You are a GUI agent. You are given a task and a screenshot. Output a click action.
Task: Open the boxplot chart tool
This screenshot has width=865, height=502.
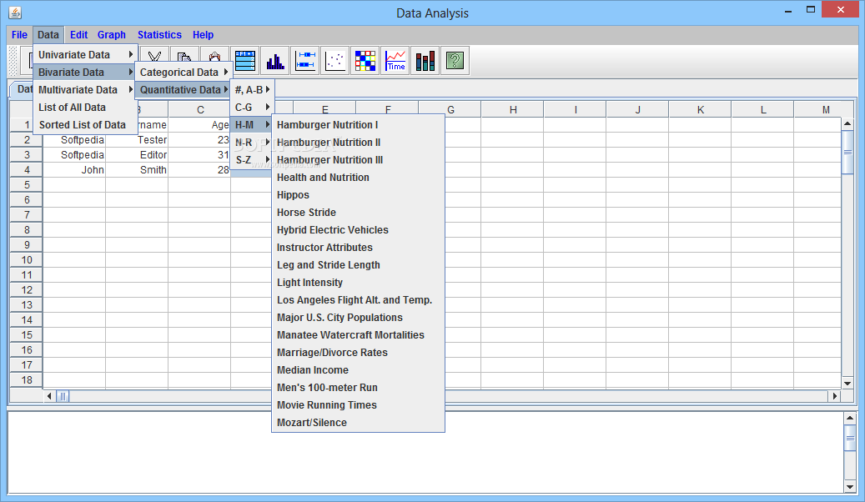(x=305, y=60)
